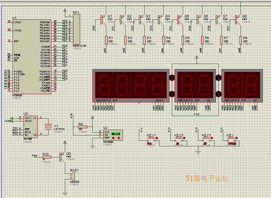Image resolution: width=271 pixels, height=198 pixels.
Task: Select resistor R1 body
Action: coord(106,40)
